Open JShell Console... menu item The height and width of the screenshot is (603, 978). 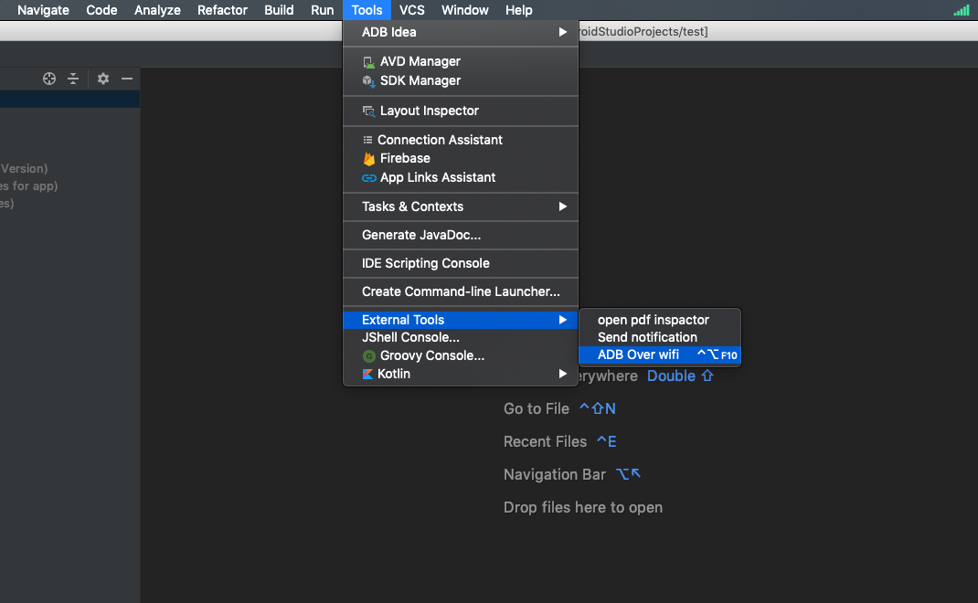[x=461, y=337]
